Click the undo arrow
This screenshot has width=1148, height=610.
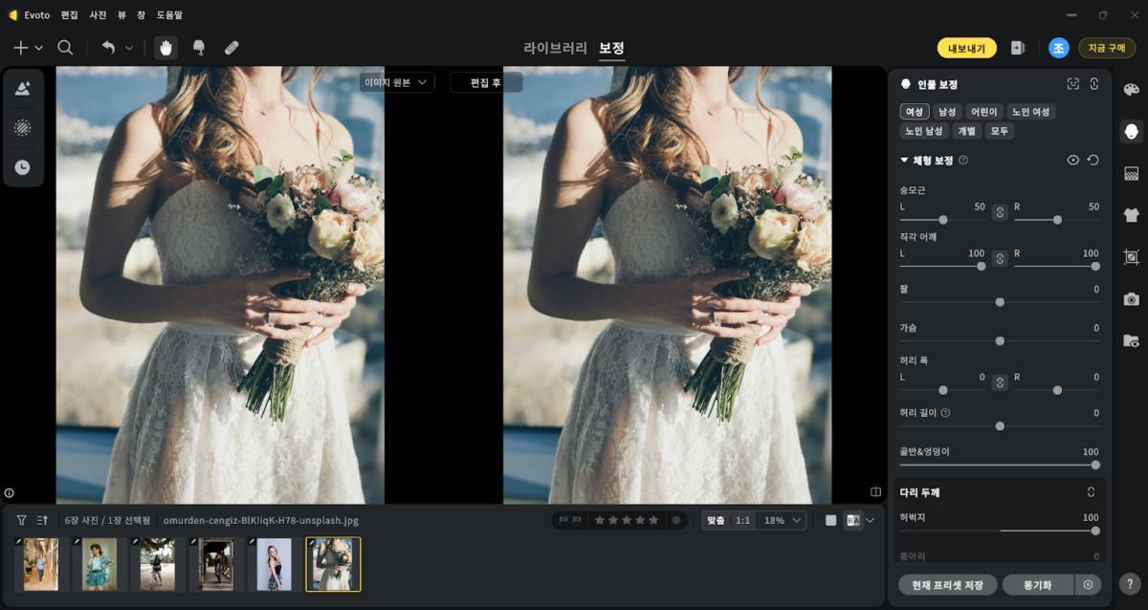108,48
